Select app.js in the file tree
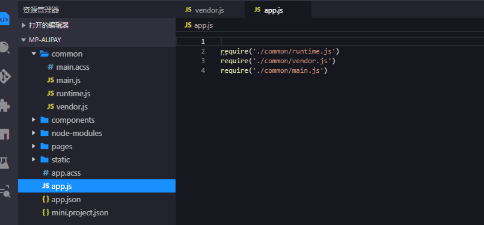The image size is (484, 225). click(97, 186)
